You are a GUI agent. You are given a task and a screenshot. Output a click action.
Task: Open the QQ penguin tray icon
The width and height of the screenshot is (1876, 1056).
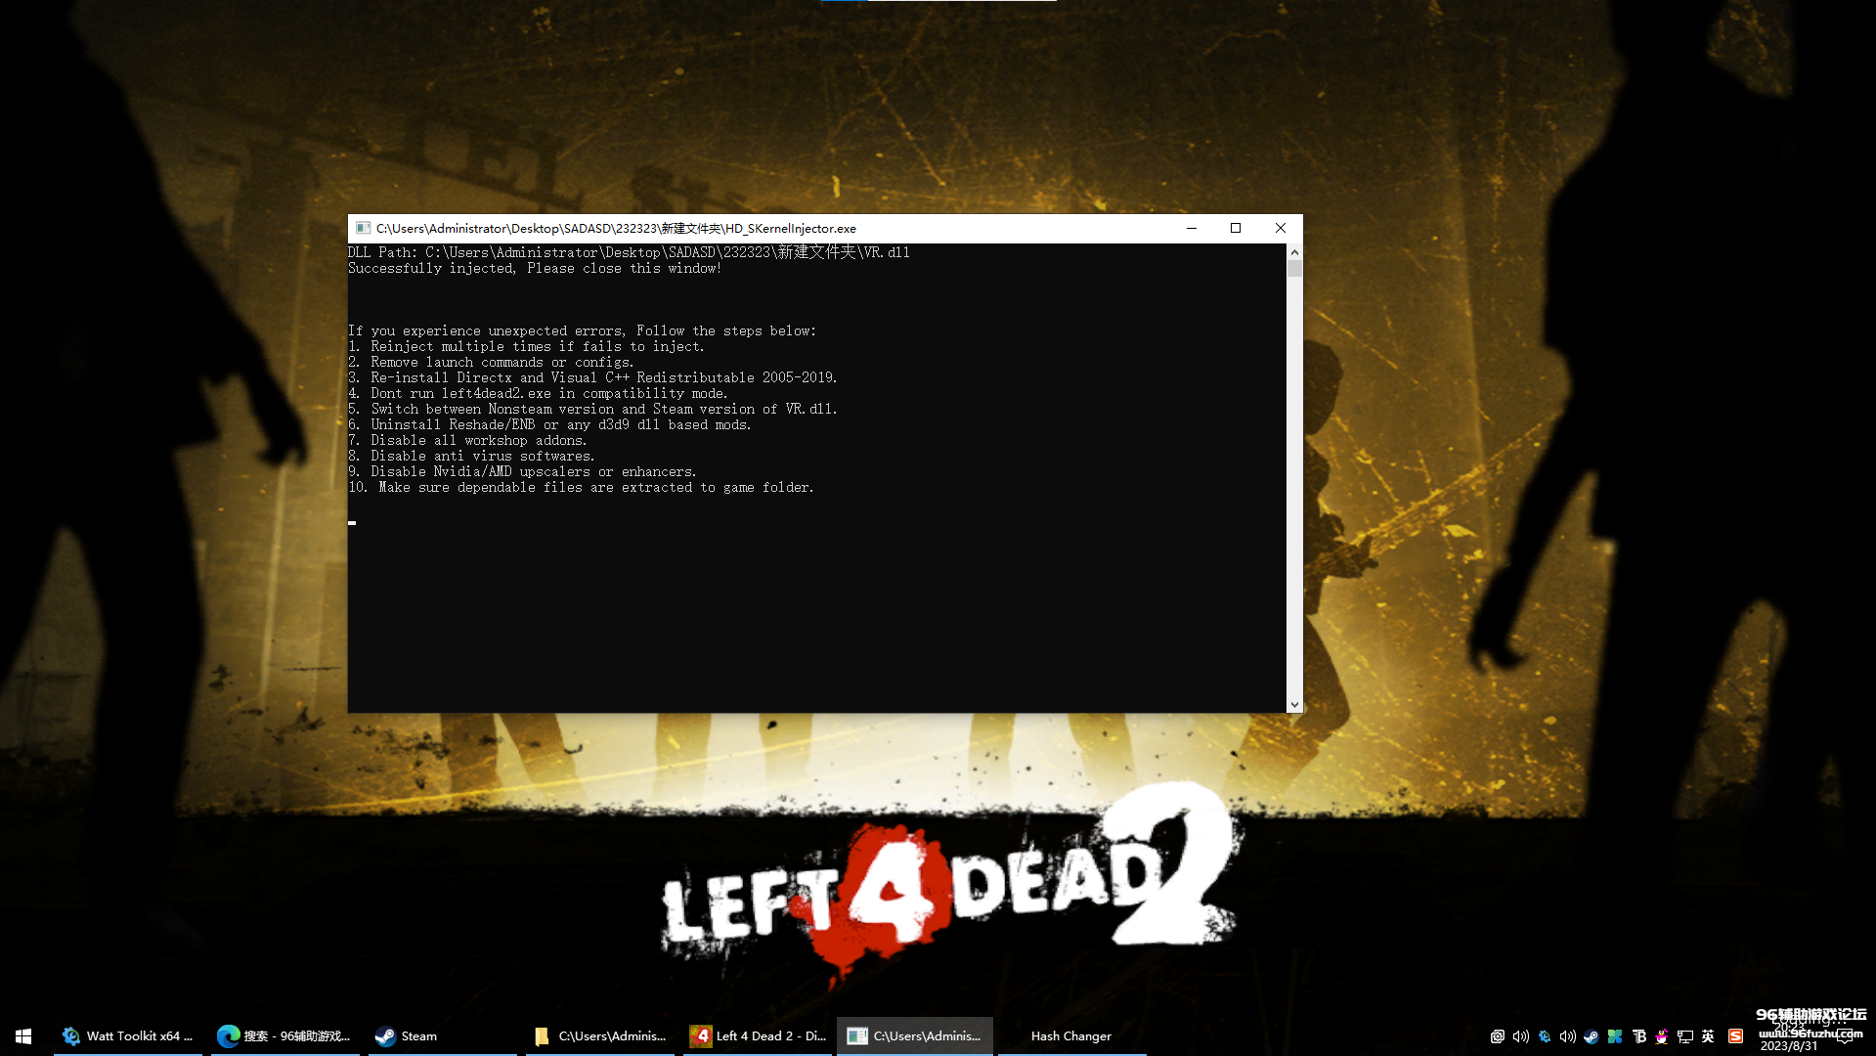[1662, 1036]
